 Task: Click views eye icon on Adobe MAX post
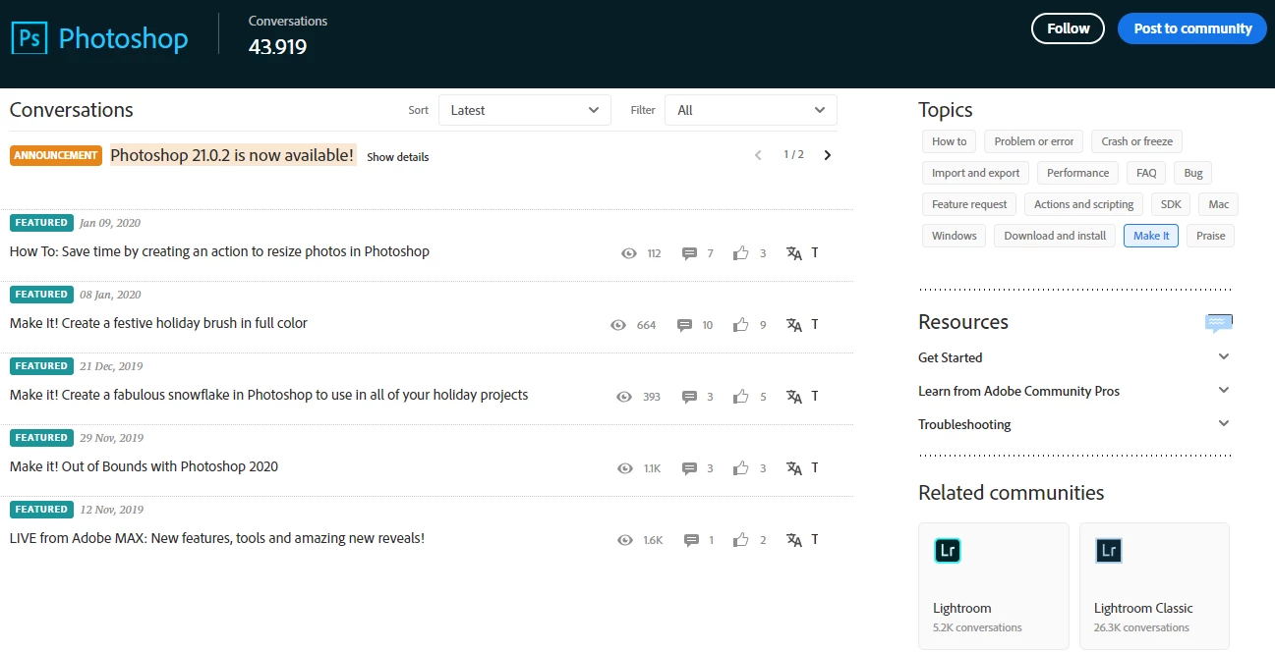(x=624, y=540)
